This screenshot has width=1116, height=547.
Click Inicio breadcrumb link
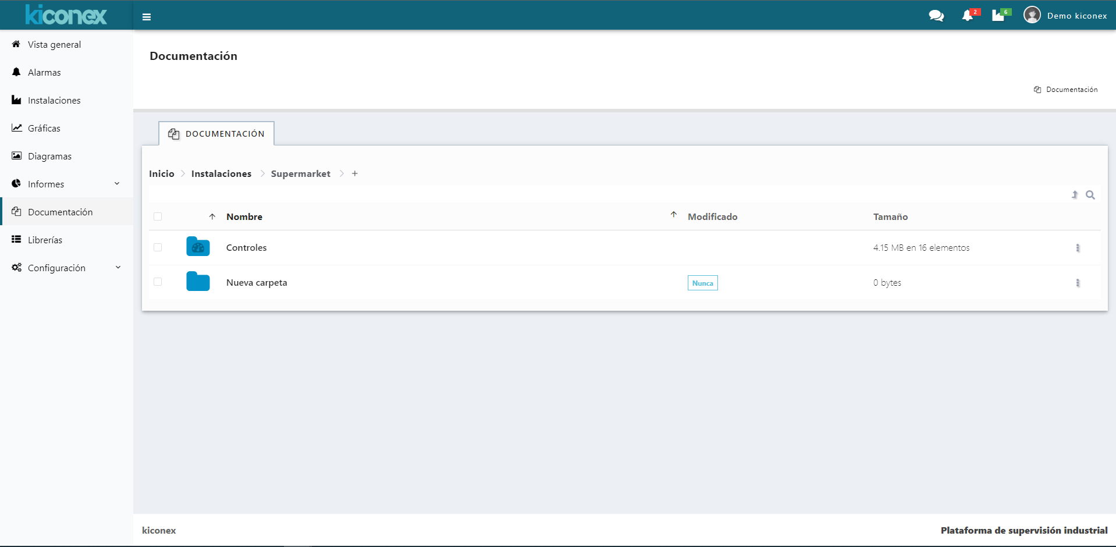[x=162, y=173]
